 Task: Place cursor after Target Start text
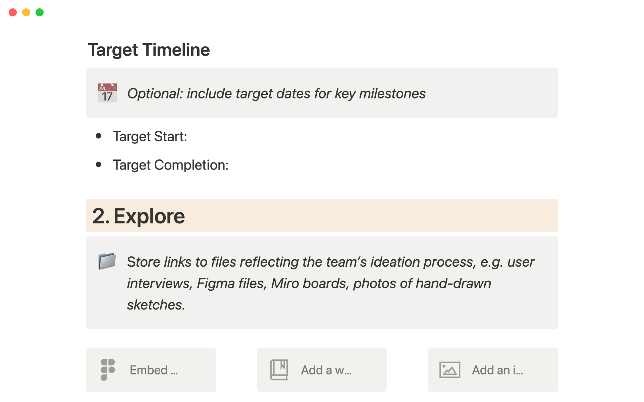187,137
